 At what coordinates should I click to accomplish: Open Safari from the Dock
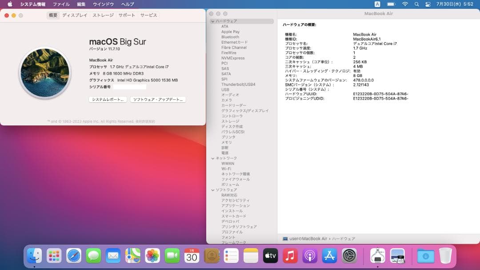tap(74, 256)
